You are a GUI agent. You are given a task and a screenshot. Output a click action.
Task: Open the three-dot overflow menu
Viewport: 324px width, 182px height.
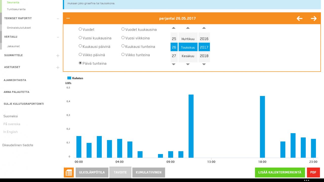click(x=307, y=180)
